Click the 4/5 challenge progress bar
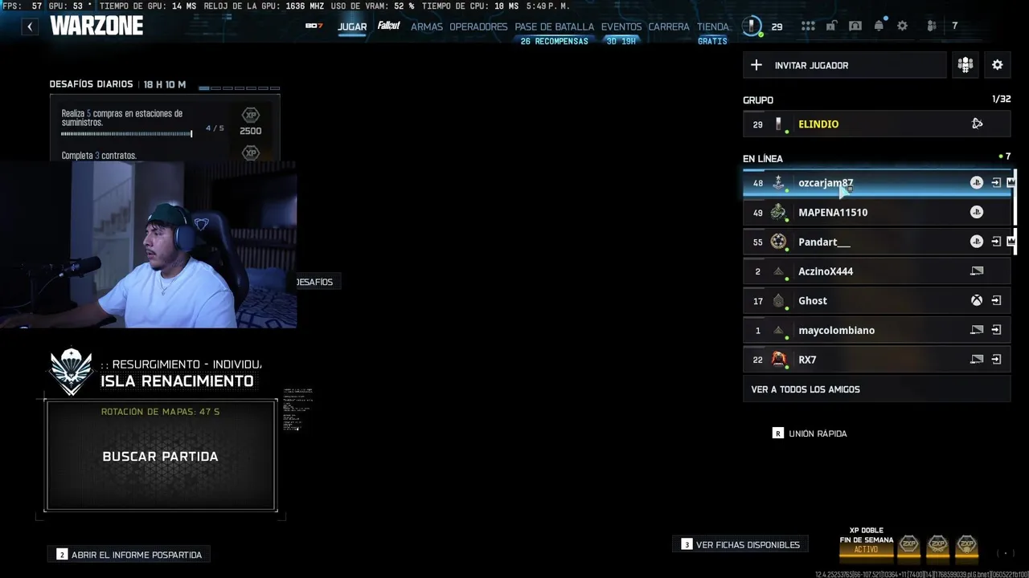The width and height of the screenshot is (1029, 578). pos(126,134)
